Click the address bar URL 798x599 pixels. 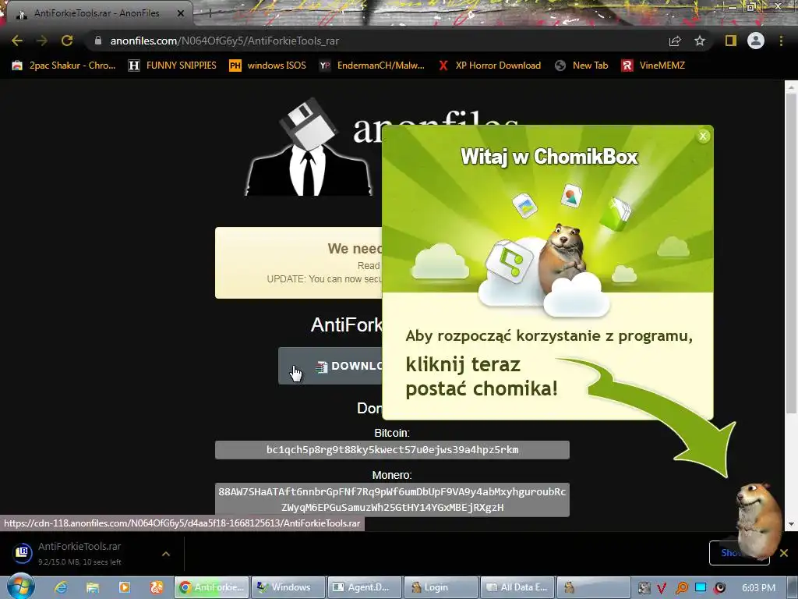click(224, 41)
